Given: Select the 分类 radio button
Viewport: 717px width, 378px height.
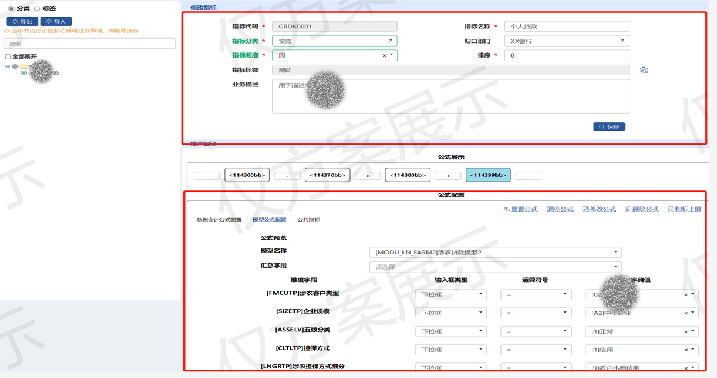Looking at the screenshot, I should click(x=11, y=9).
